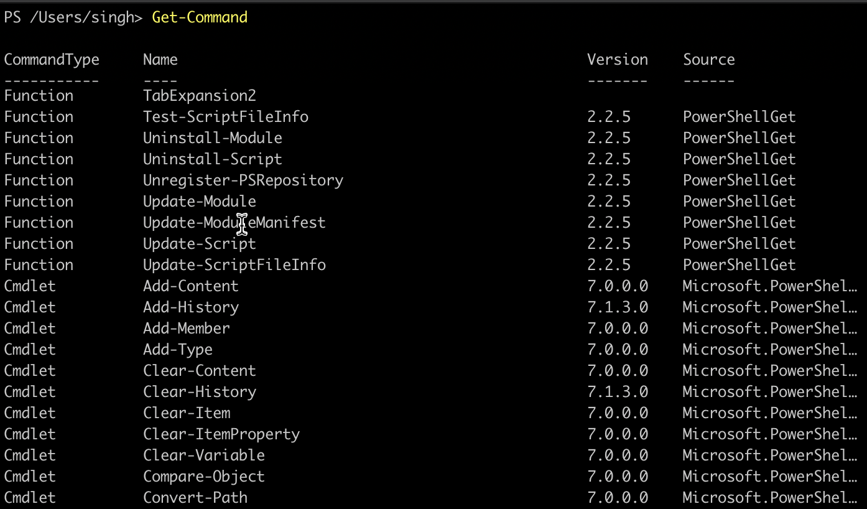Click the Update-ModuleManifest entry
The height and width of the screenshot is (509, 867).
tap(234, 223)
